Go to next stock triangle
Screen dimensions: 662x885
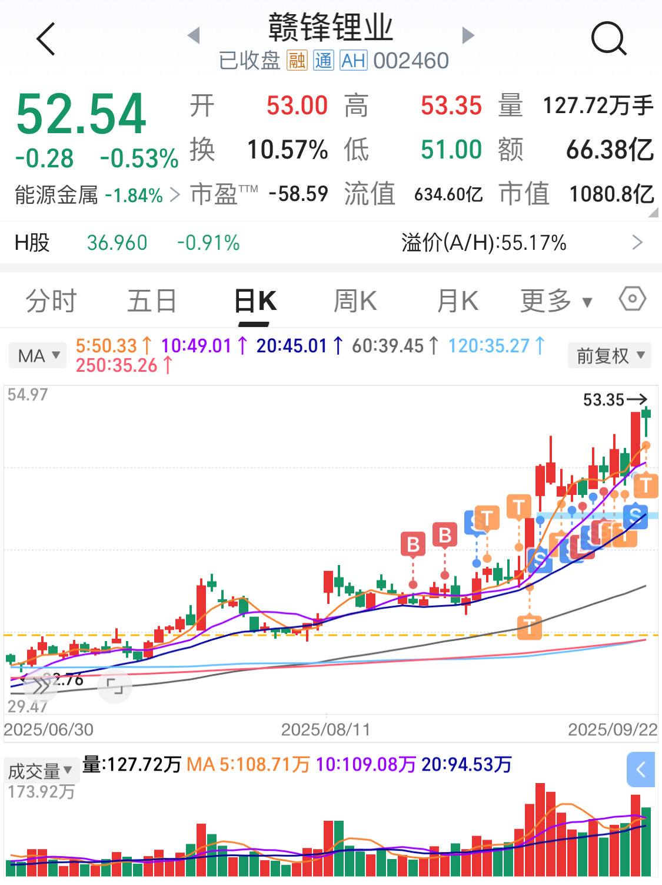tap(468, 35)
